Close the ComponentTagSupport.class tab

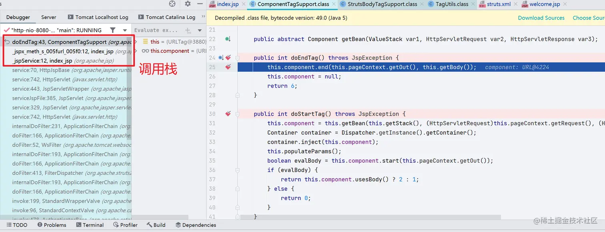point(335,4)
